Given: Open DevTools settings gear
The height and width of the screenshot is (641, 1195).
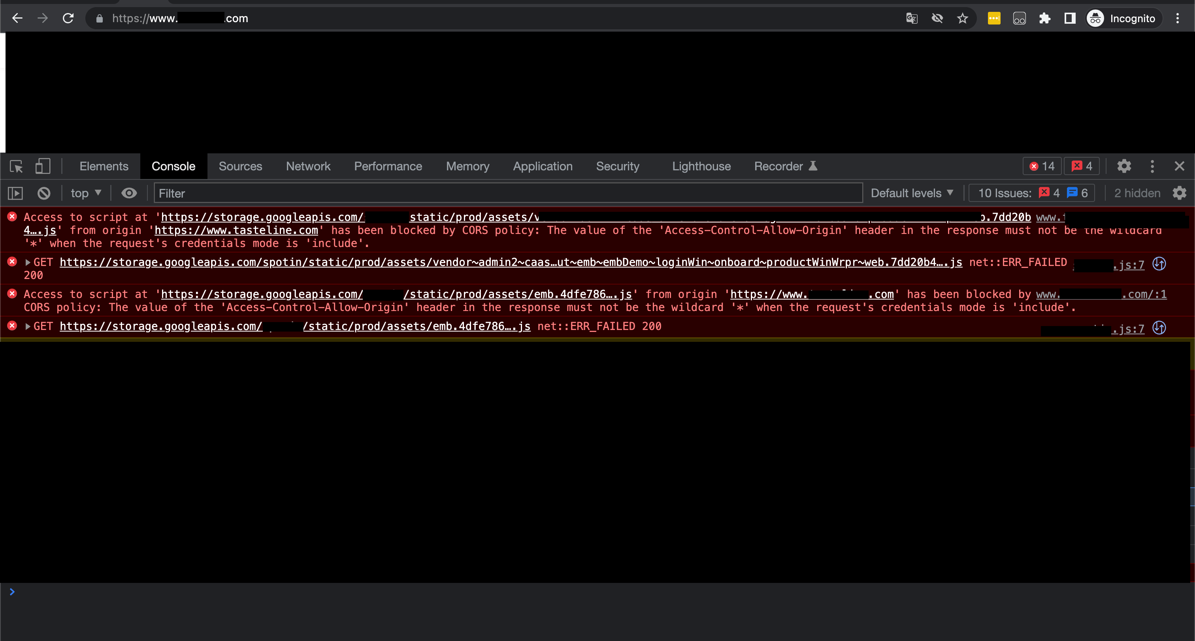Looking at the screenshot, I should click(x=1123, y=166).
